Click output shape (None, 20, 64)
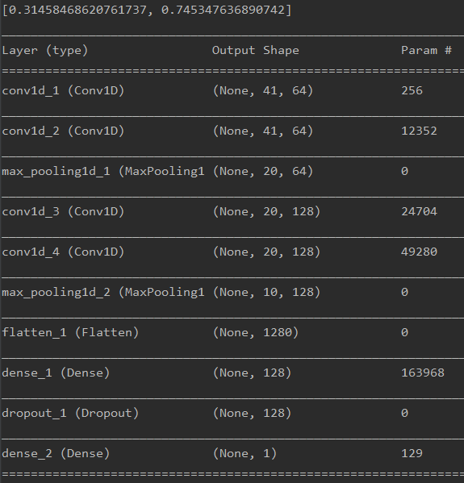 [263, 171]
